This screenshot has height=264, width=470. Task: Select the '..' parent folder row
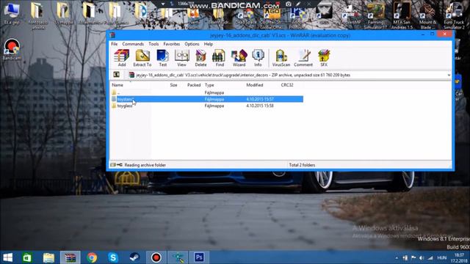point(207,92)
